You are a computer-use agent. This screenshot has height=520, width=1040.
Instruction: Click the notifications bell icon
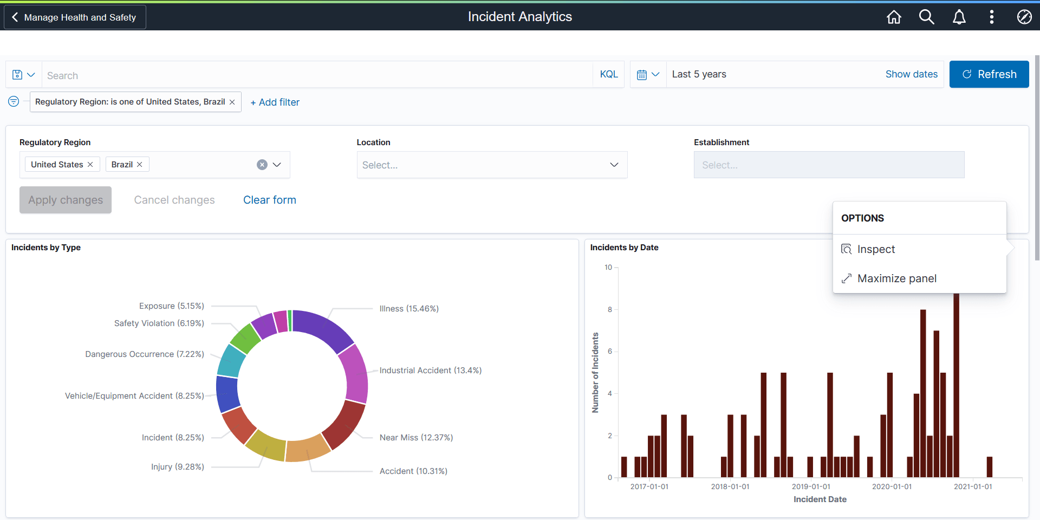pyautogui.click(x=959, y=17)
